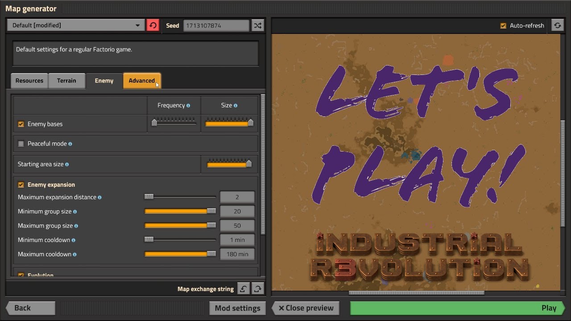This screenshot has width=571, height=321.
Task: Click the Minimum group size value field
Action: click(237, 211)
